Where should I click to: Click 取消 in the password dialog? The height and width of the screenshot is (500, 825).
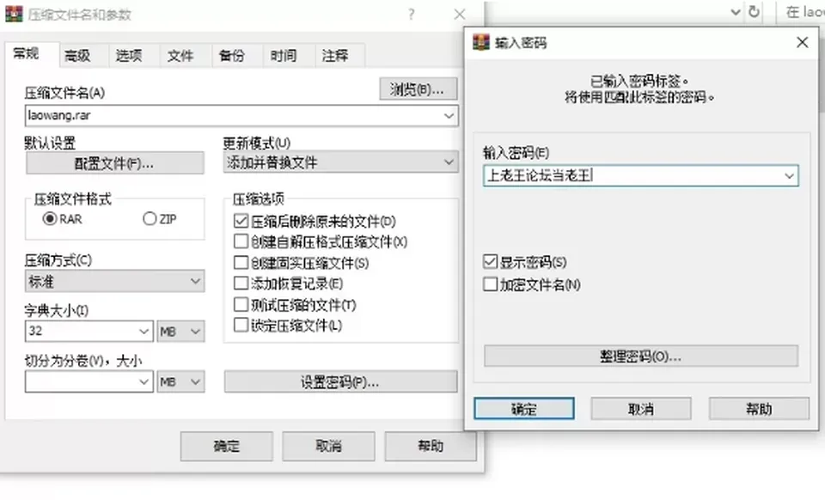point(641,409)
